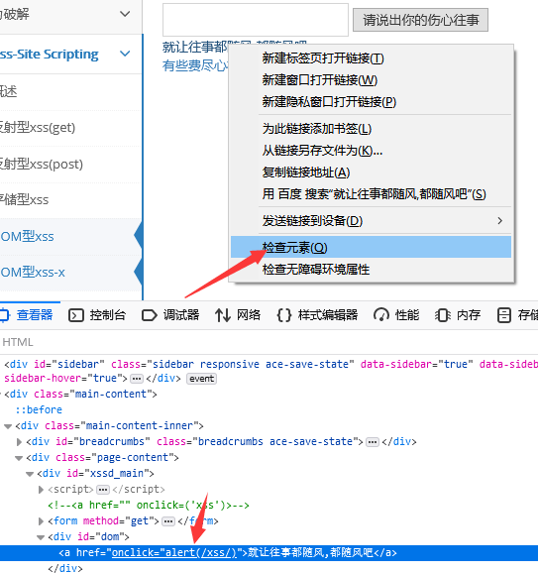Choose 新建标签页打开链接(T) from context menu
Image resolution: width=538 pixels, height=573 pixels.
pos(371,58)
